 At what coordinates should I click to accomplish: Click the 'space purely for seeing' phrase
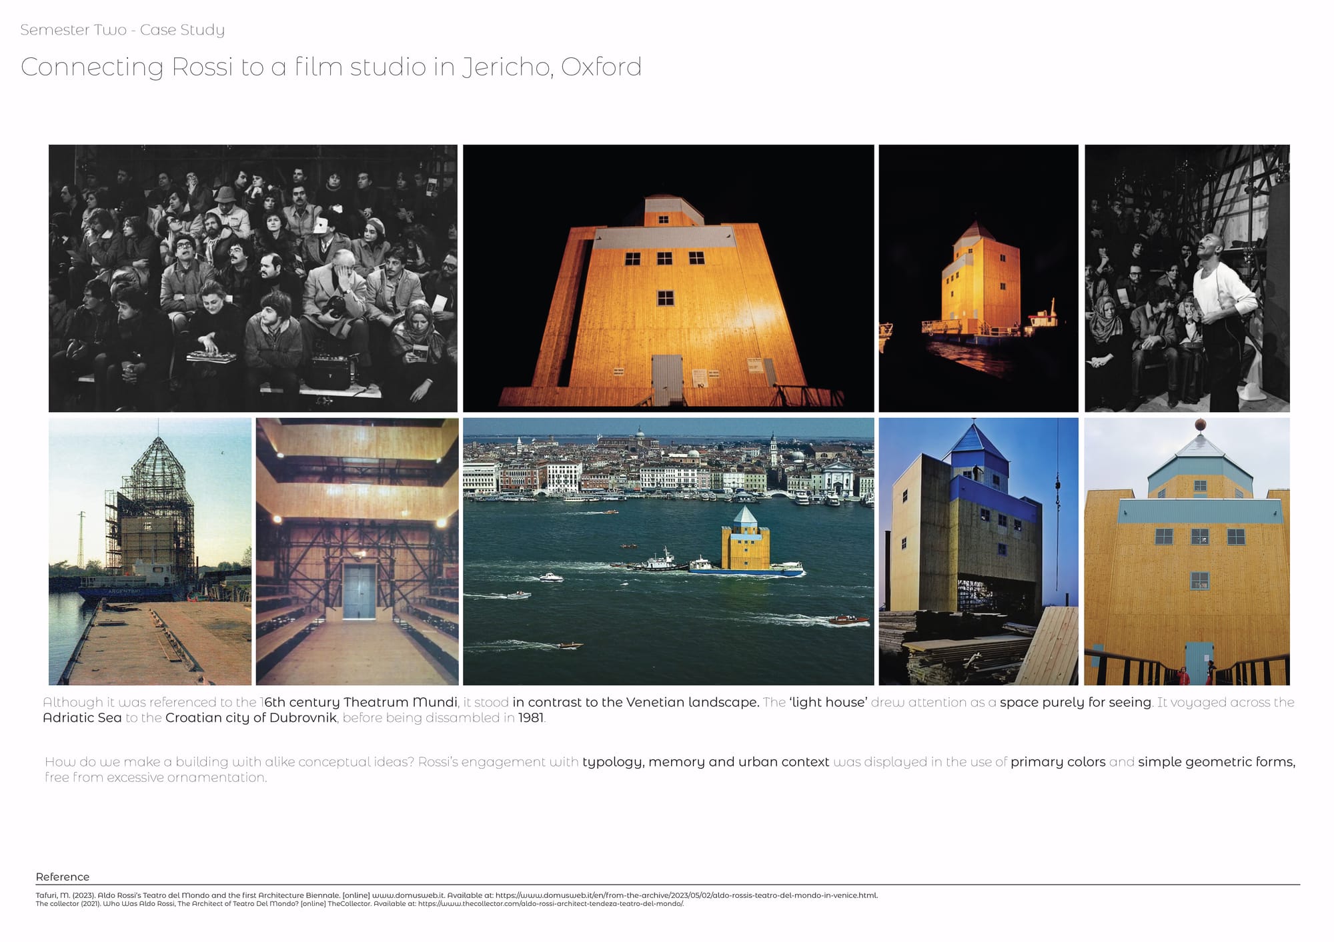1075,702
